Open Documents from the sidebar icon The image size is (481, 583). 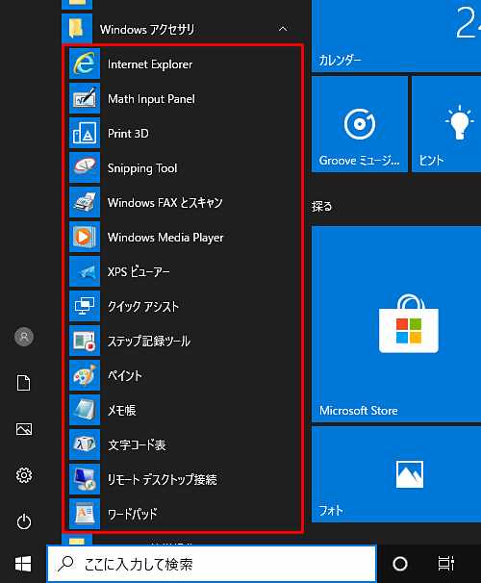coord(24,383)
